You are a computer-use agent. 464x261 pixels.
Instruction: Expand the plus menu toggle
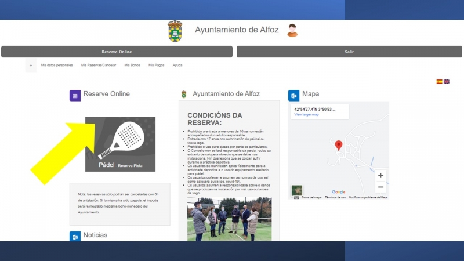click(31, 65)
